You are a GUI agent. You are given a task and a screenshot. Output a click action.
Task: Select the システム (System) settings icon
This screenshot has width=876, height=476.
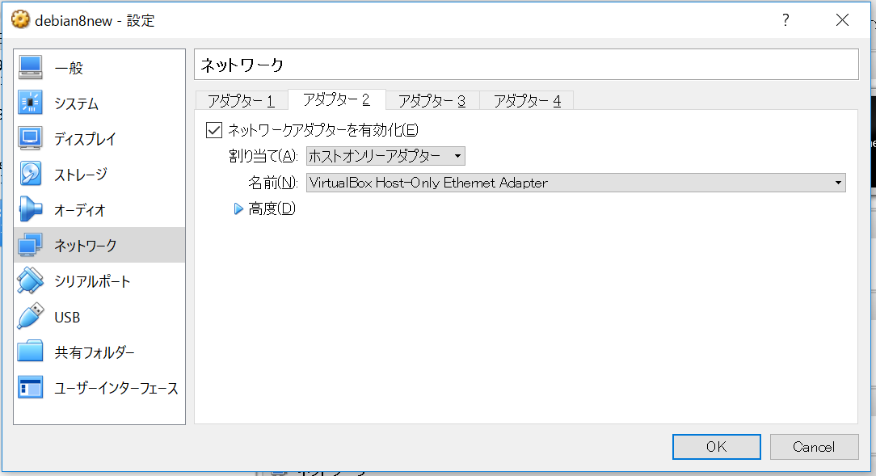tap(77, 103)
